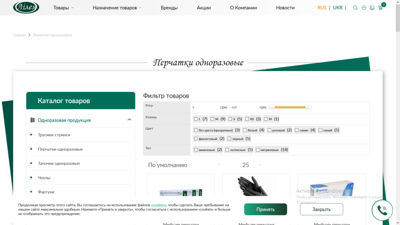Go to the Акции page
Image resolution: width=400 pixels, height=225 pixels.
point(204,8)
